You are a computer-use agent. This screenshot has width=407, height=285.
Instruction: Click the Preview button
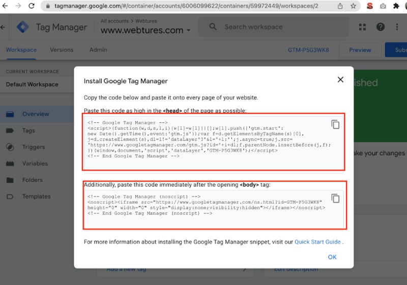(x=360, y=50)
